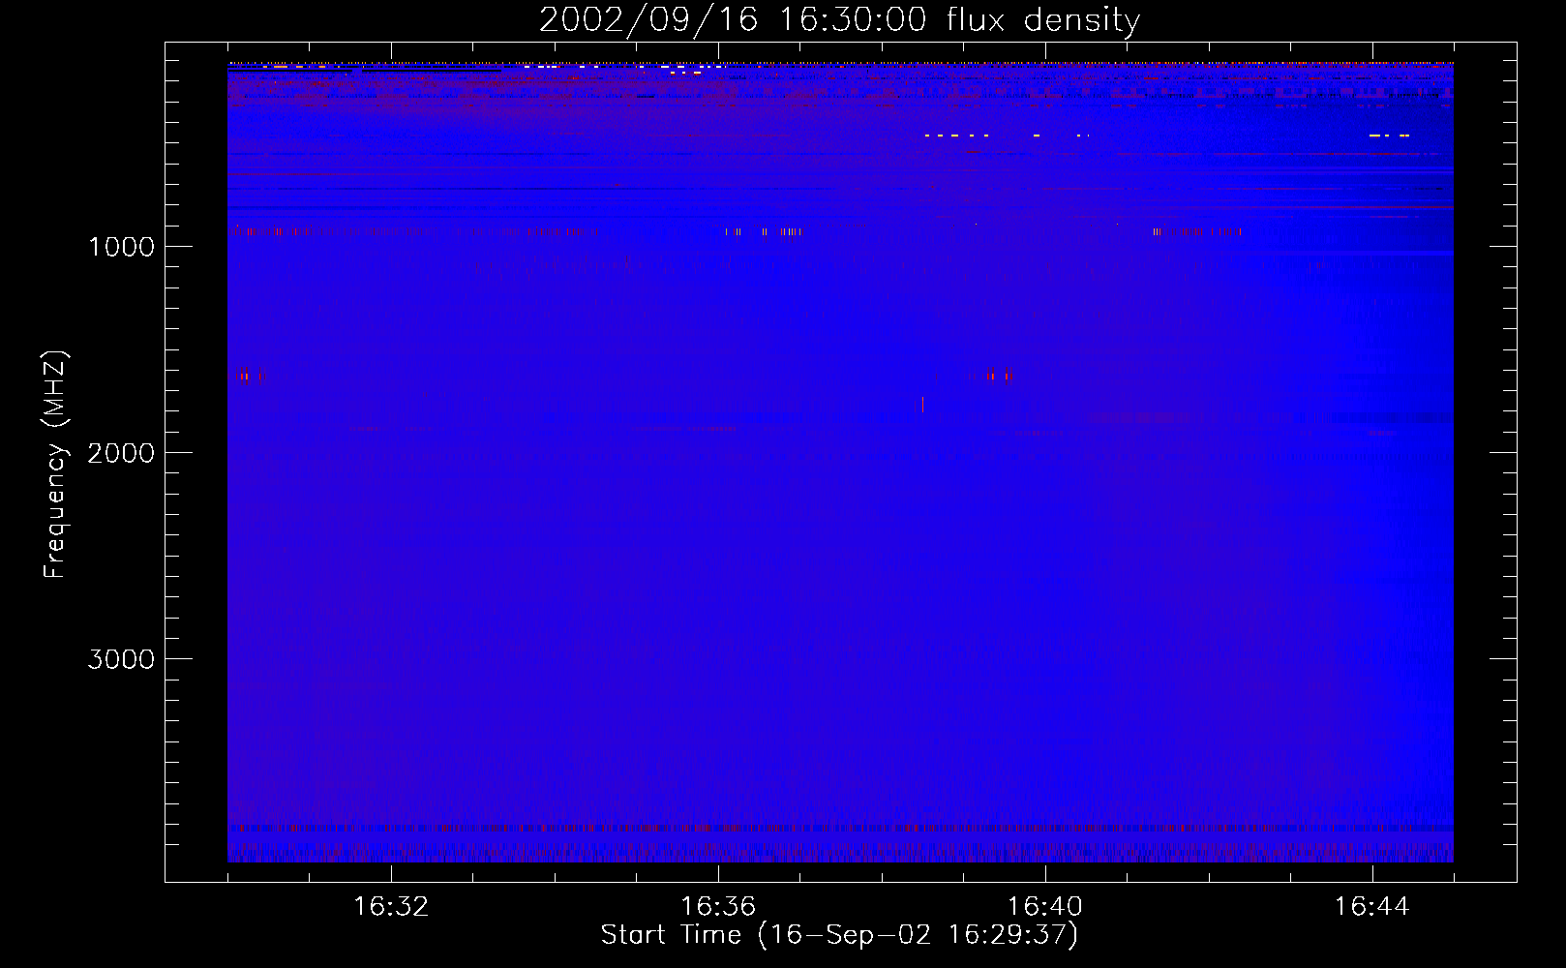Click the '16:36' time tick label
The height and width of the screenshot is (968, 1566).
[718, 907]
